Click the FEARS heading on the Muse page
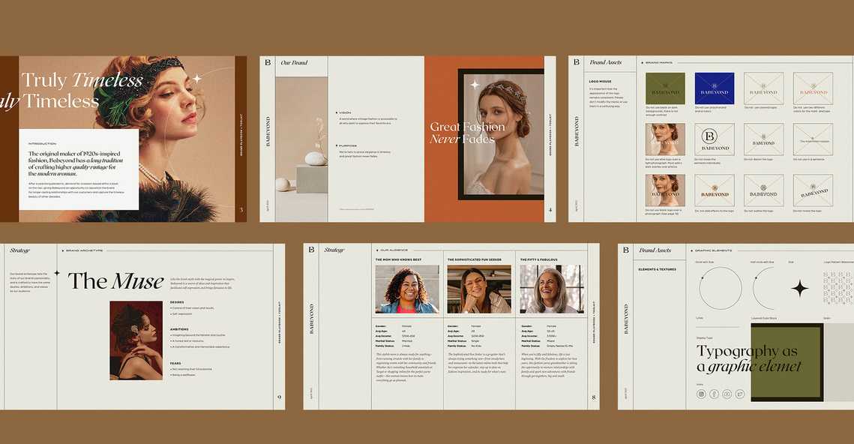854x444 pixels. [175, 363]
